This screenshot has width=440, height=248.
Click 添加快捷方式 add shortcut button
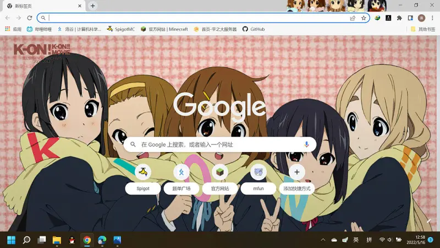[297, 179]
